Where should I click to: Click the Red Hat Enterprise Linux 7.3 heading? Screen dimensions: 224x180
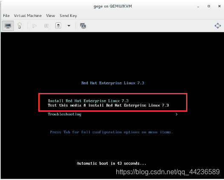tap(113, 83)
